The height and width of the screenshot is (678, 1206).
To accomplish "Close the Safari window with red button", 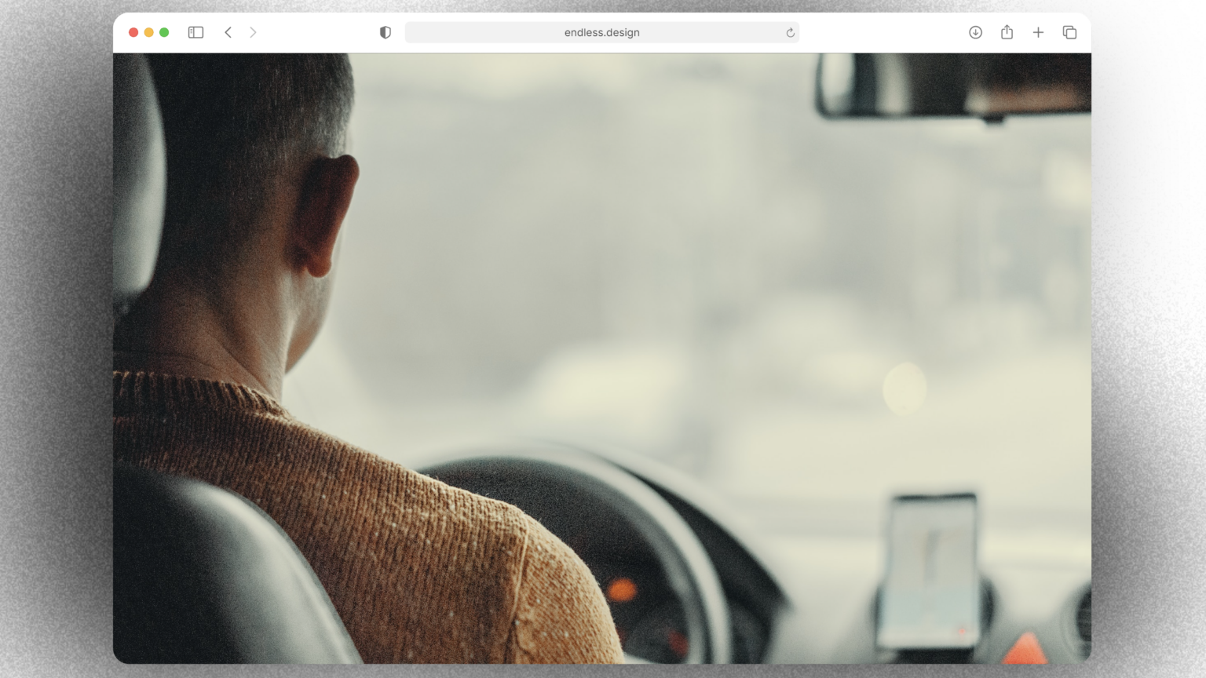I will pos(133,32).
